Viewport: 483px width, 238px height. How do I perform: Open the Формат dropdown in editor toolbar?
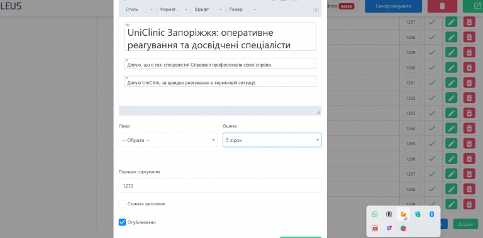tap(174, 9)
